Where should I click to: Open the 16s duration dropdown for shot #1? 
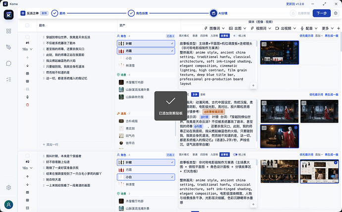tap(27, 49)
